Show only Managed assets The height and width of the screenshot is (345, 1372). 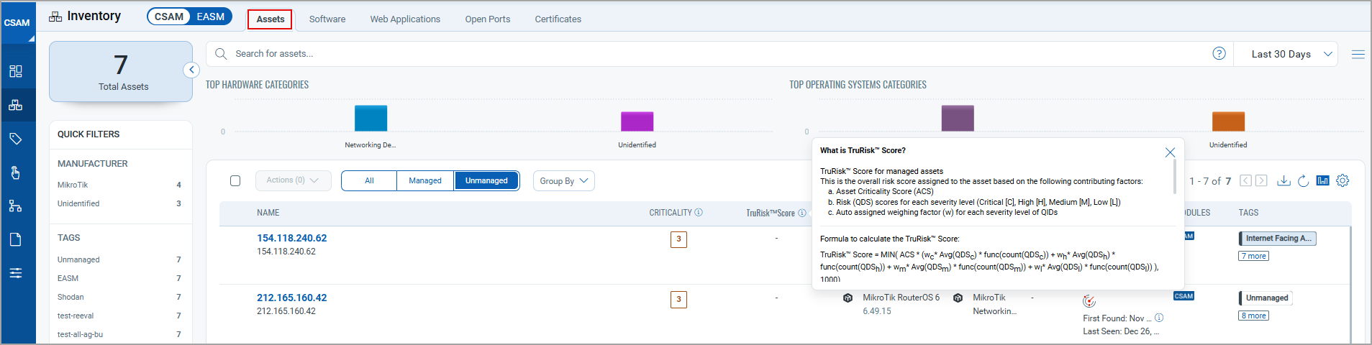point(425,180)
